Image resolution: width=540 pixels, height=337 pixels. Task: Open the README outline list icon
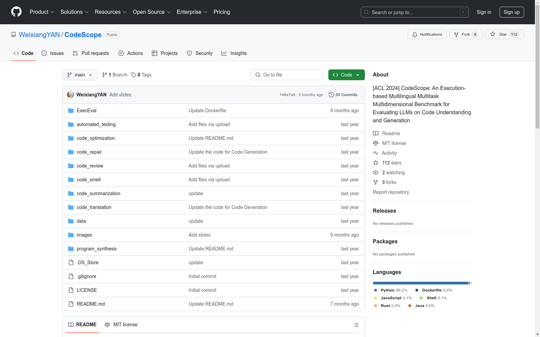point(356,325)
